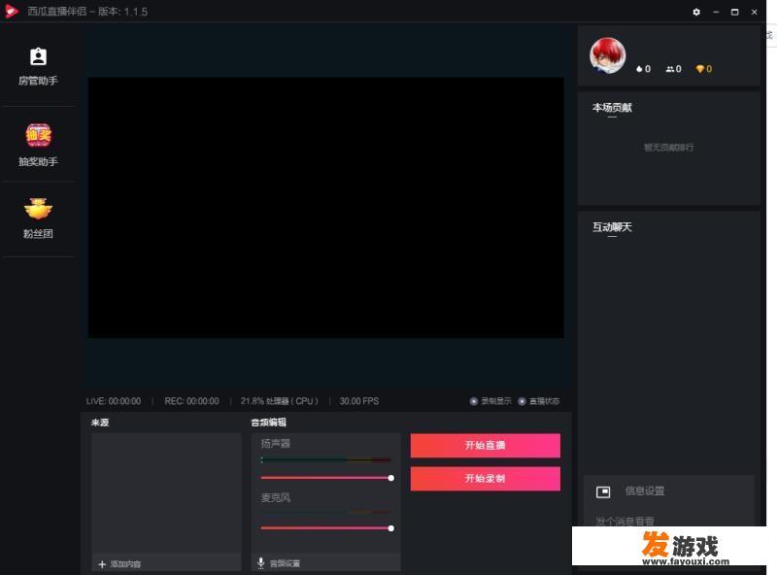
Task: Close the 西瓜直播伴侣 window
Action: click(x=755, y=12)
